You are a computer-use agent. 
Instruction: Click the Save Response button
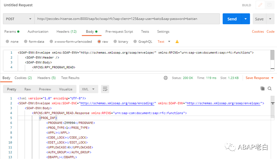click(257, 78)
